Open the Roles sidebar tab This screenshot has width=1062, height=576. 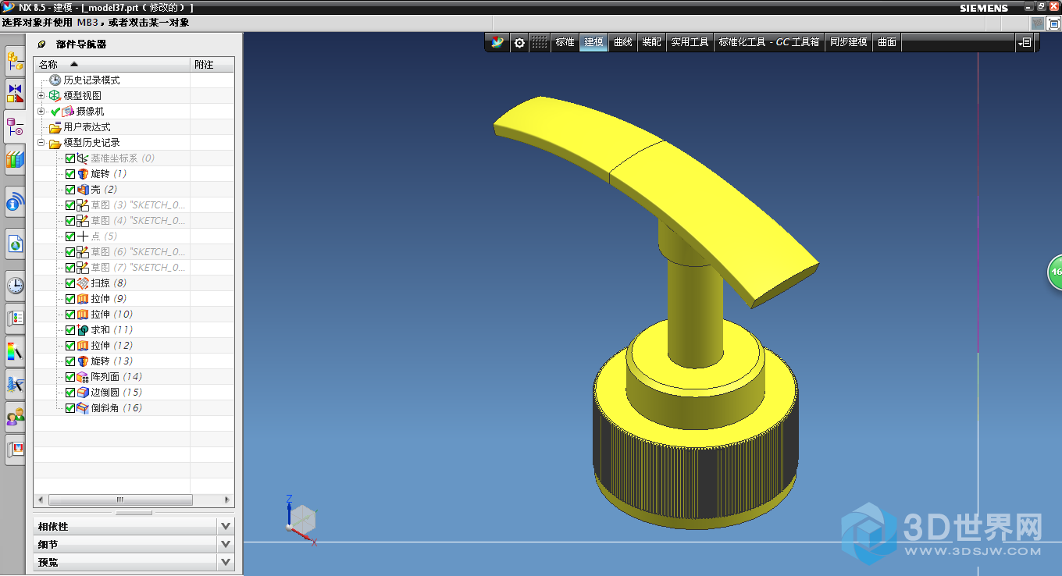(15, 416)
